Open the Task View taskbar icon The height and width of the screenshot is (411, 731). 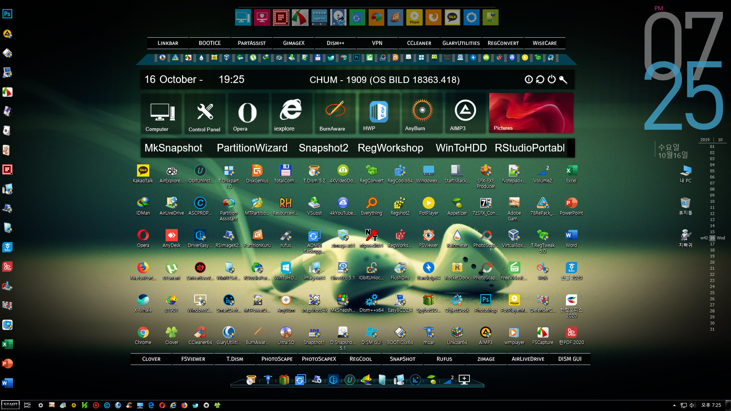tap(27, 405)
